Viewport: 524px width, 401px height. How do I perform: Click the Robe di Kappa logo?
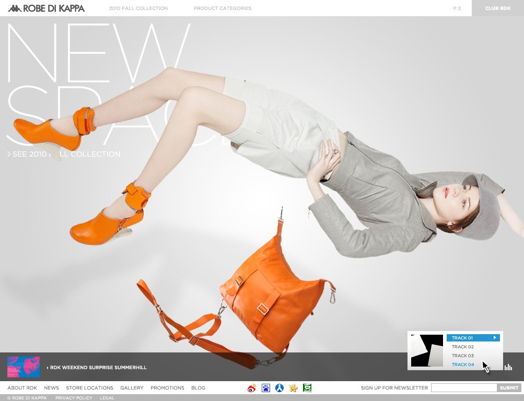[x=46, y=8]
